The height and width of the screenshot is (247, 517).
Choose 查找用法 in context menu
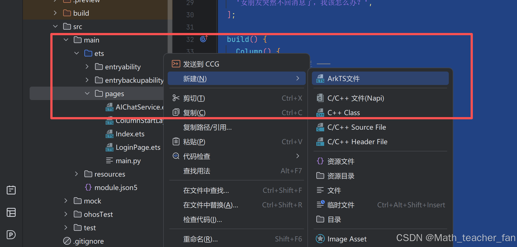tap(236, 171)
